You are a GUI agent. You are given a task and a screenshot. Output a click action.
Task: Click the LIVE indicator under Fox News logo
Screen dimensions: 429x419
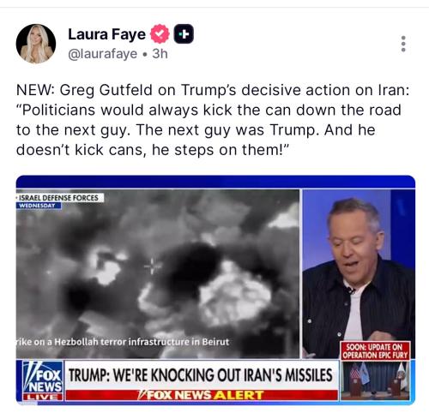pos(43,397)
